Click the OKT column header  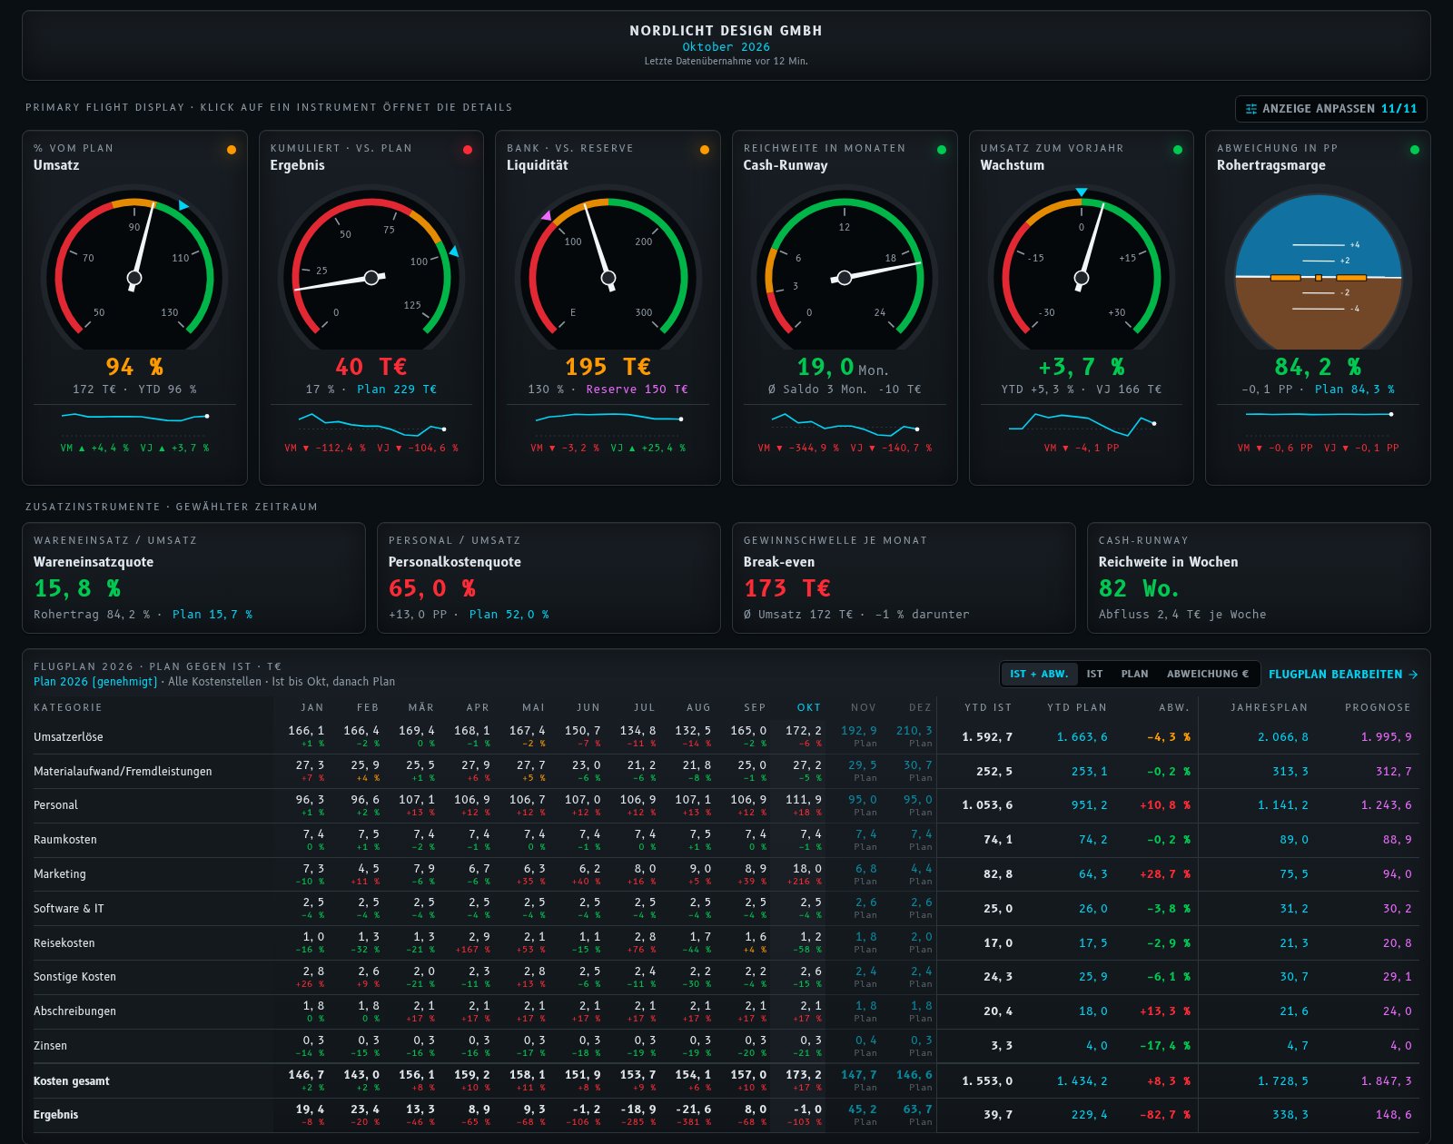click(x=808, y=707)
